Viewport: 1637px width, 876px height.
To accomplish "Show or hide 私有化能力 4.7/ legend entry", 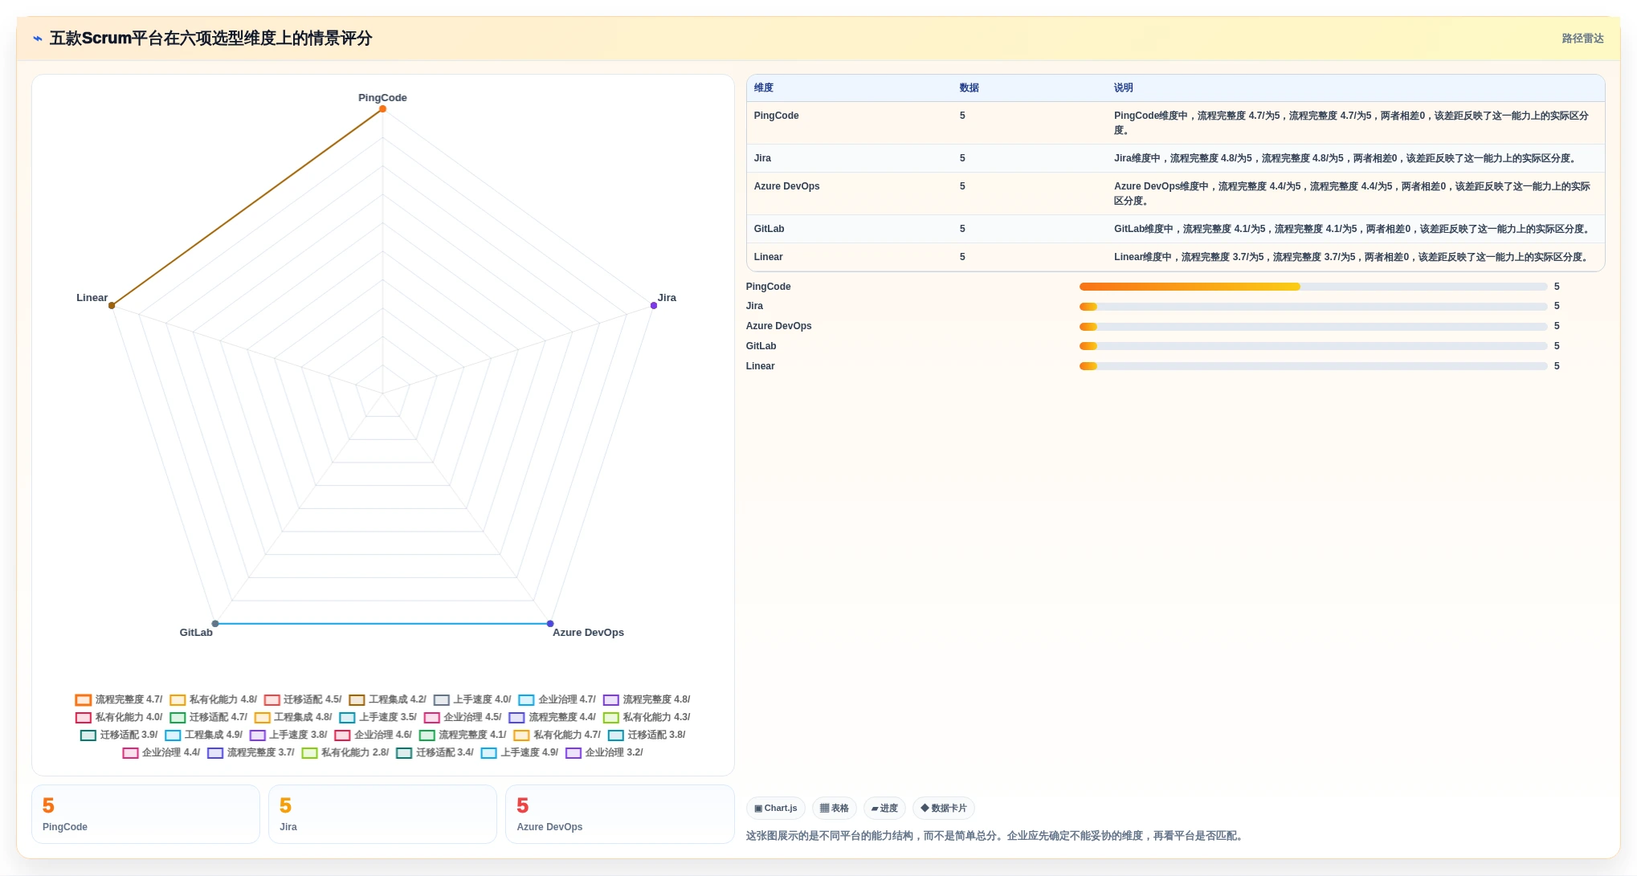I will click(557, 735).
